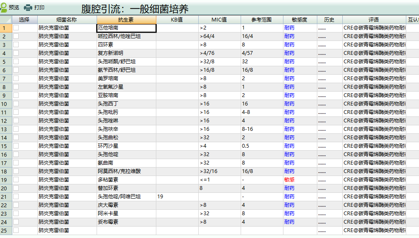This screenshot has height=238, width=419.
Task: Click the 敏感度 column header
Action: coord(300,19)
